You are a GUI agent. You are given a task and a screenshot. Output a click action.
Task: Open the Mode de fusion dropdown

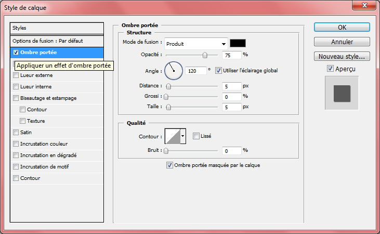click(x=196, y=44)
